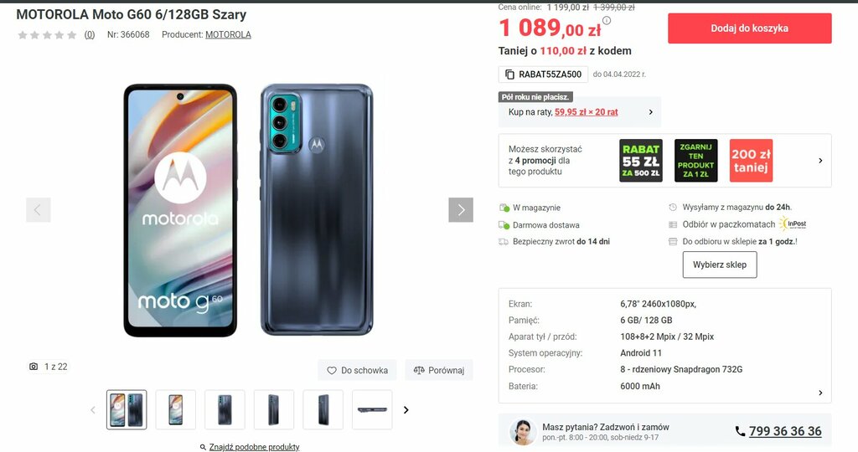The height and width of the screenshot is (452, 858).
Task: Click the heart icon in Do schowka
Action: [x=332, y=371]
